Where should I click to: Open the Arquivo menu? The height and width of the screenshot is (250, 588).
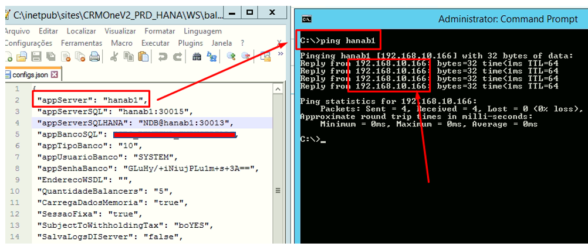(18, 31)
